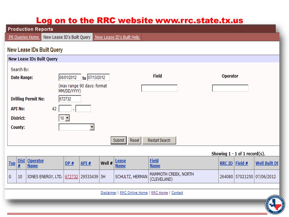The height and width of the screenshot is (217, 289).
Task: Select the MAMMOTH CREEK, NORTH (CLEVELAND) cell
Action: 183,177
